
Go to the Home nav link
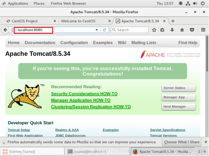tap(14, 43)
